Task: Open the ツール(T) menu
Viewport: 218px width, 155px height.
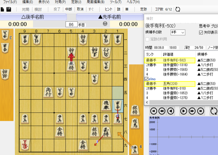Action: pos(115,2)
